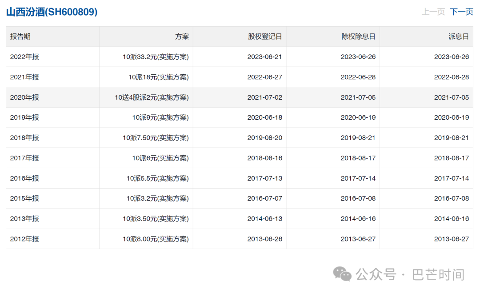Screen dimensions: 480x294
Task: Select the 2013-06-26 registration date
Action: [x=265, y=239]
